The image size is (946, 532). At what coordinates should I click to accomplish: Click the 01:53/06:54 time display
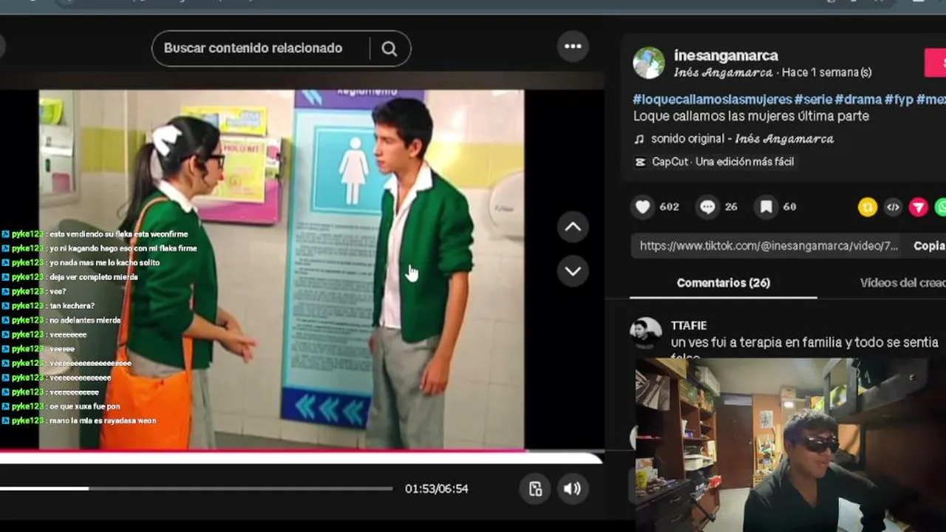point(436,488)
